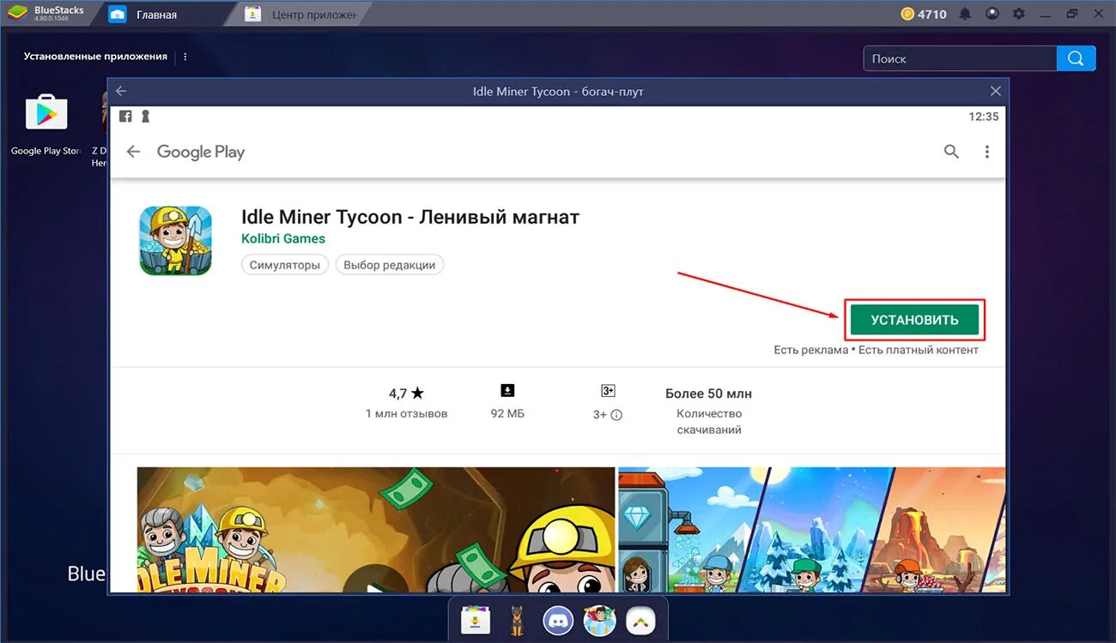Click the 4,7 star rating
Screen dimensions: 1116x643
[406, 394]
